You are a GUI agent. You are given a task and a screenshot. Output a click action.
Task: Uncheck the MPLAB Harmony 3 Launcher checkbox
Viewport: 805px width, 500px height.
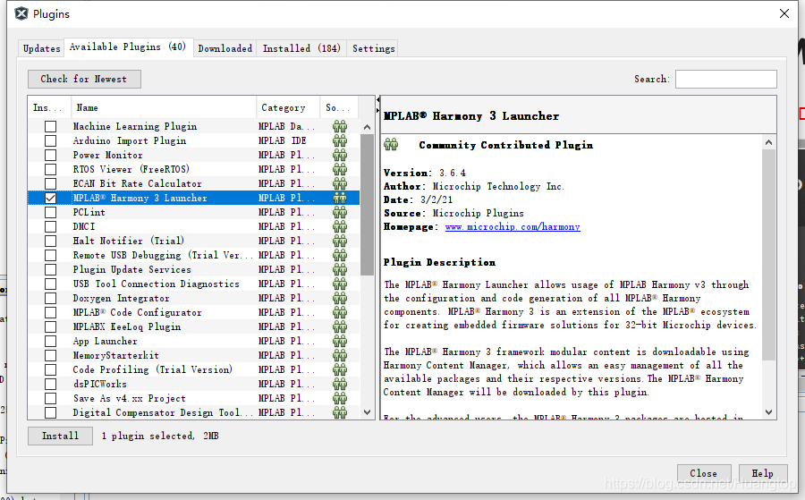click(50, 199)
